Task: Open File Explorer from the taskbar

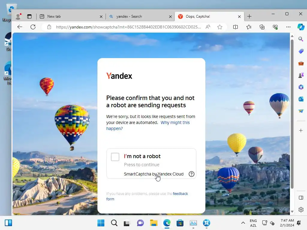Action: pos(154,223)
